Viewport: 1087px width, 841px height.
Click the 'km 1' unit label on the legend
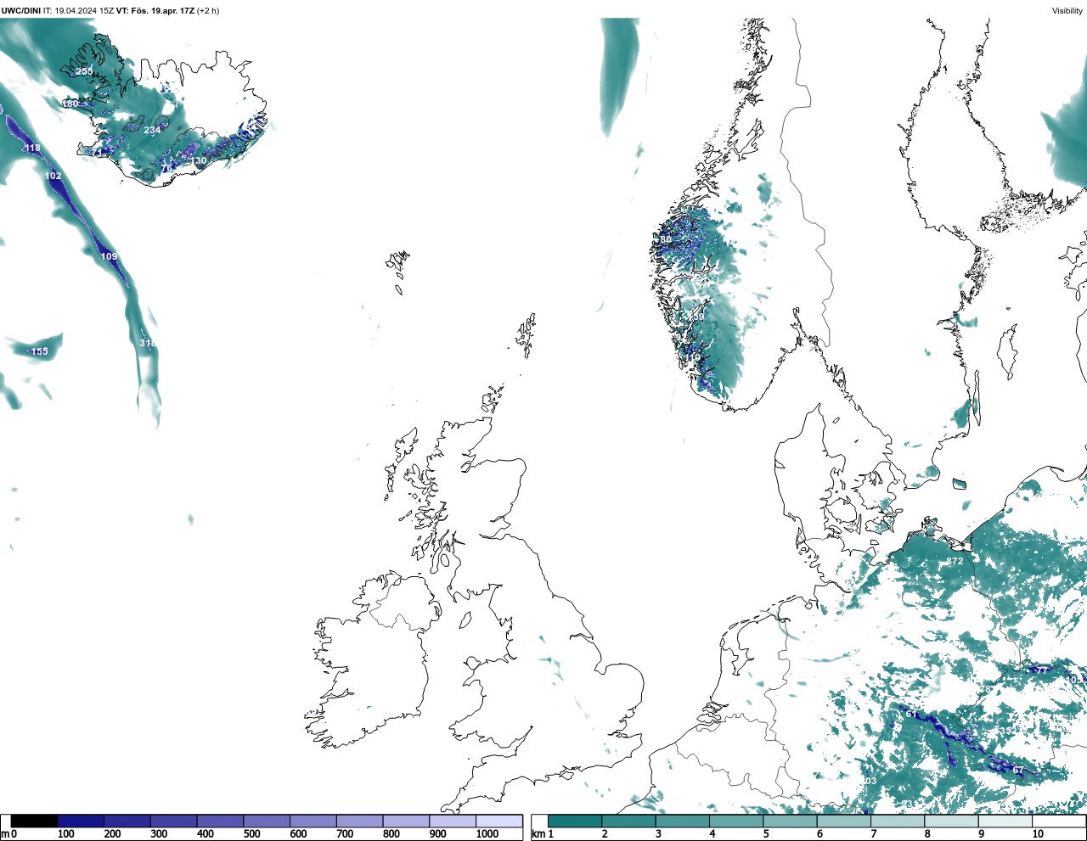click(543, 834)
